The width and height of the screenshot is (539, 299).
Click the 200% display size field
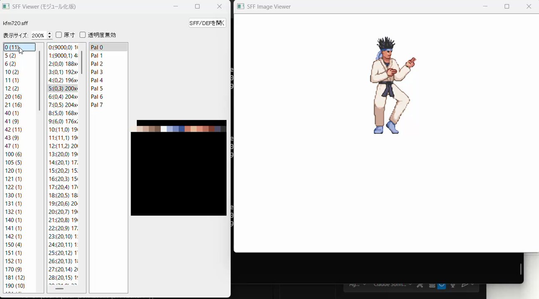point(38,36)
